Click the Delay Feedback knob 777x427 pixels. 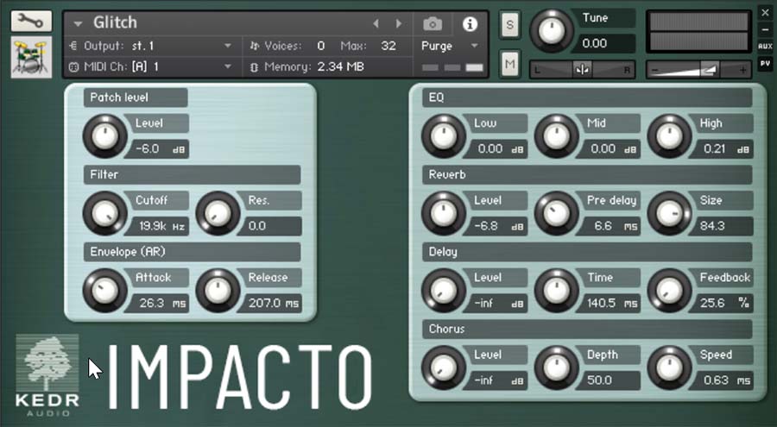[x=669, y=291]
